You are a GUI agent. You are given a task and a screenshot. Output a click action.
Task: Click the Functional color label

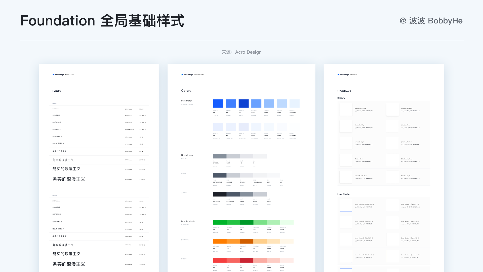188,221
